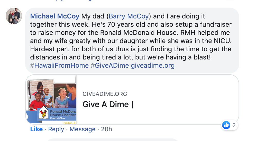
Task: Click the GIVEADIME.ORG domain label
Action: click(105, 94)
